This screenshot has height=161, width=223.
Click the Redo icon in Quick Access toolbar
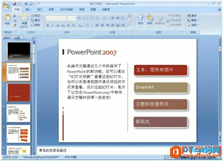pos(26,4)
